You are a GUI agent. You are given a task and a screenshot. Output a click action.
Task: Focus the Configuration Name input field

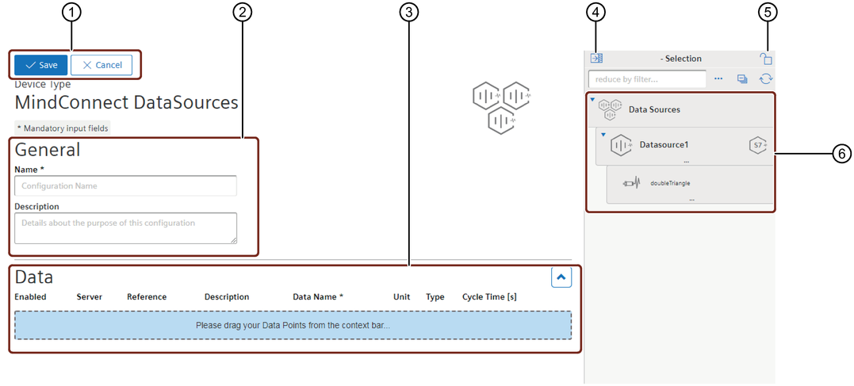click(126, 185)
